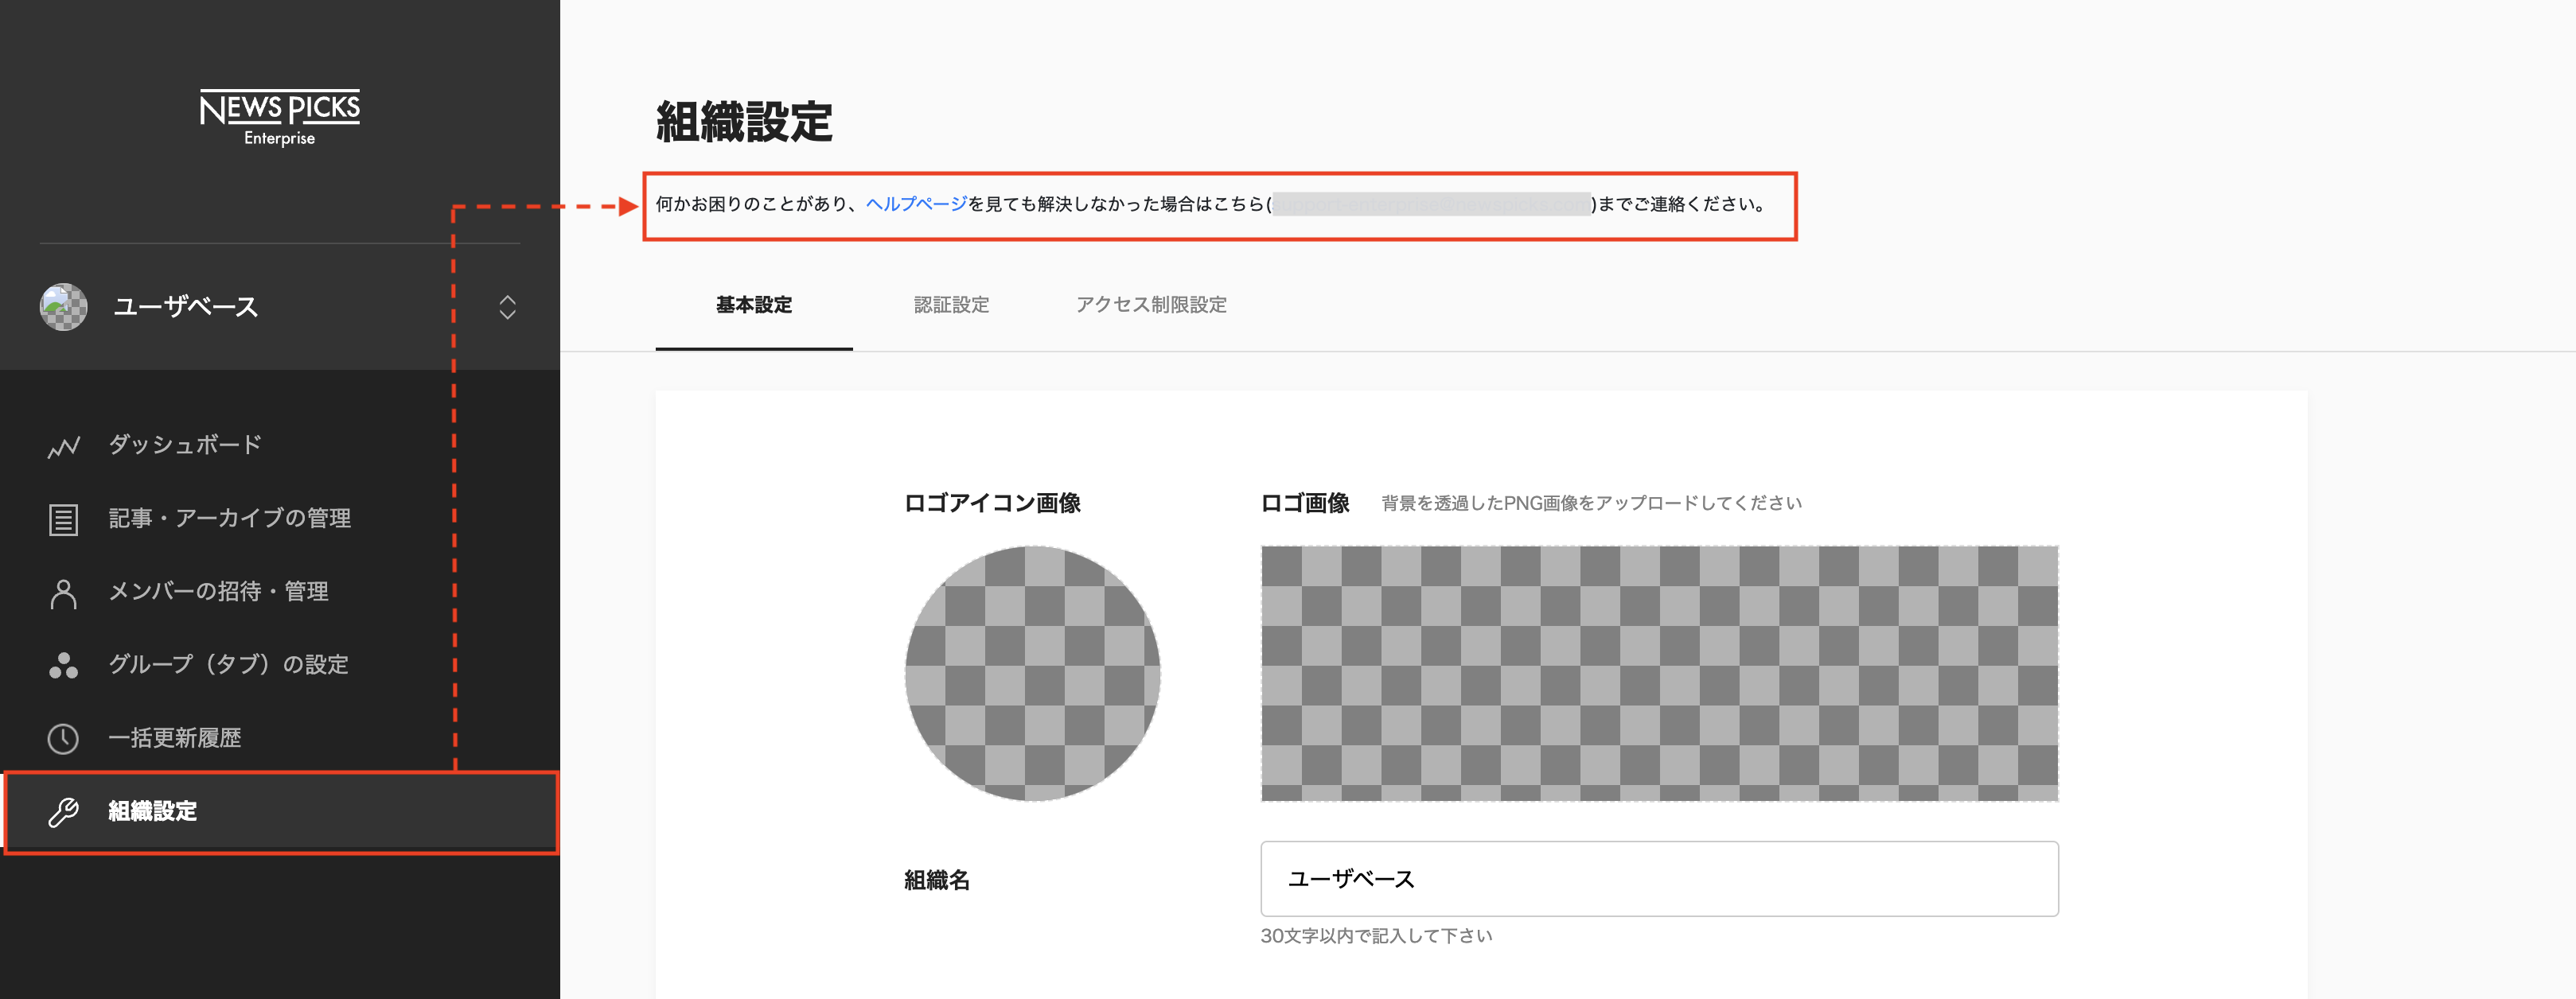Click the circular logo icon image placeholder
Viewport: 2576px width, 999px height.
tap(1032, 672)
